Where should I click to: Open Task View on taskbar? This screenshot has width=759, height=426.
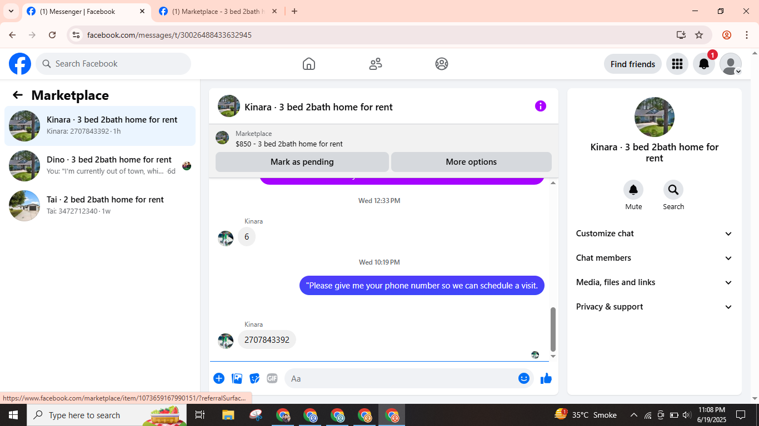[x=200, y=415]
